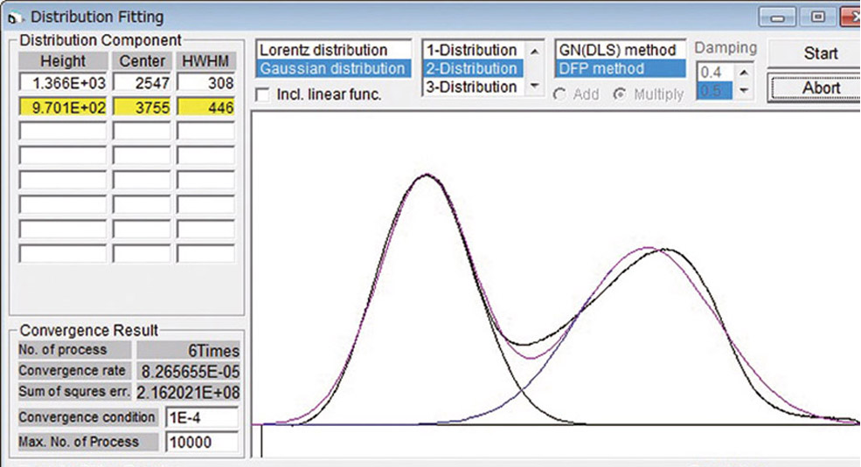The height and width of the screenshot is (467, 861).
Task: Click Max. No. of Process field
Action: [202, 442]
